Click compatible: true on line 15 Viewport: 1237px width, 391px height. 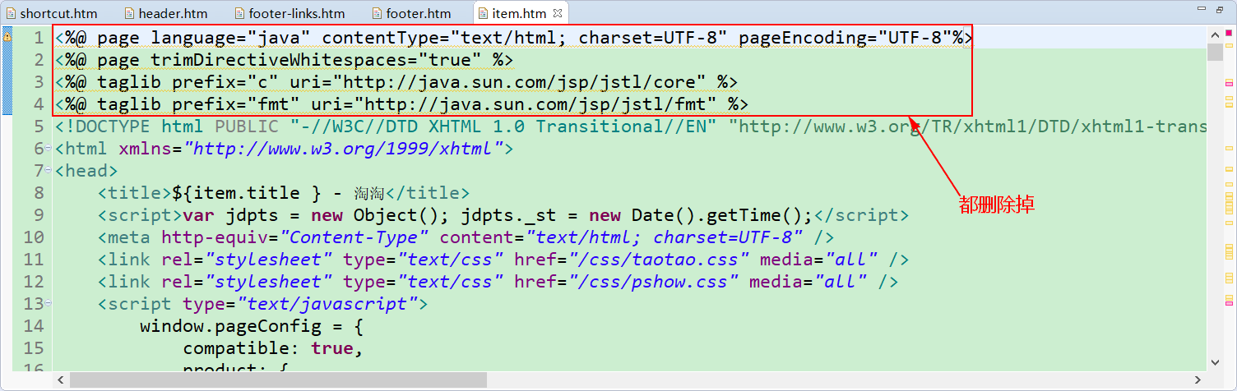click(x=267, y=348)
